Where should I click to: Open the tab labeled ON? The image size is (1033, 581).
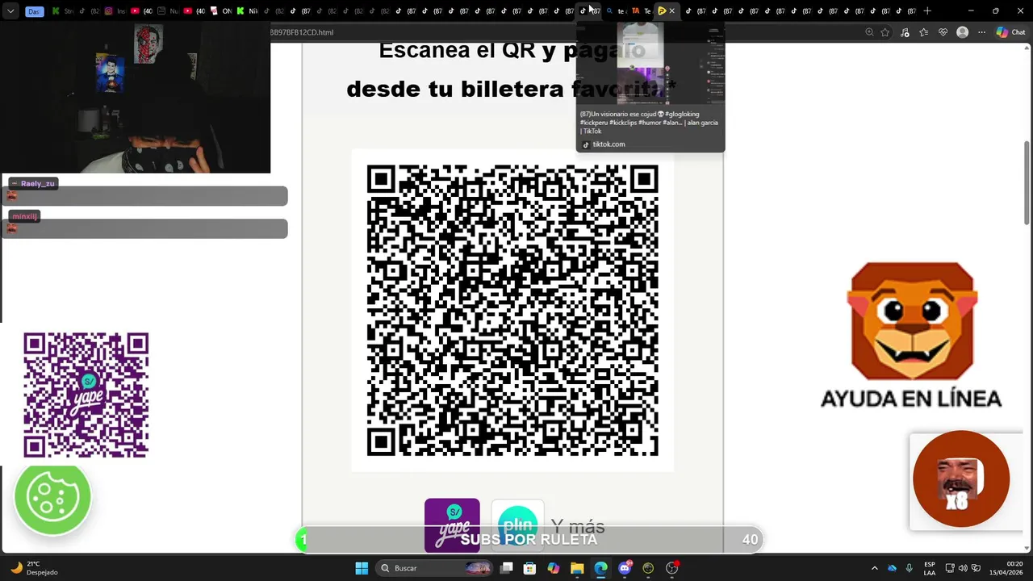[221, 11]
